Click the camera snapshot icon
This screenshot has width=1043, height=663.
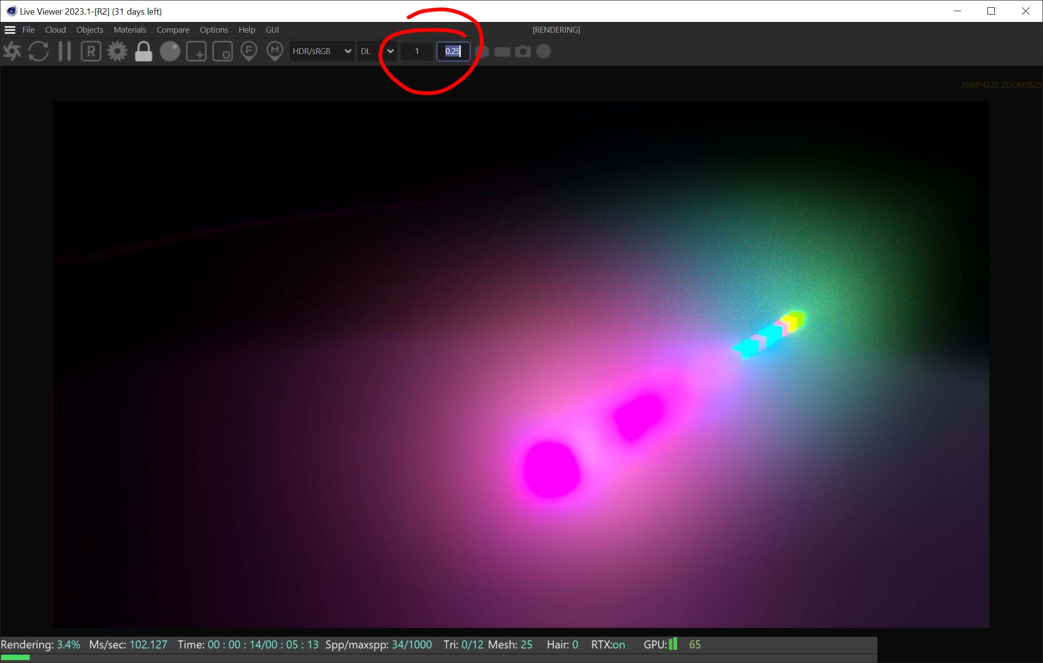pyautogui.click(x=523, y=51)
